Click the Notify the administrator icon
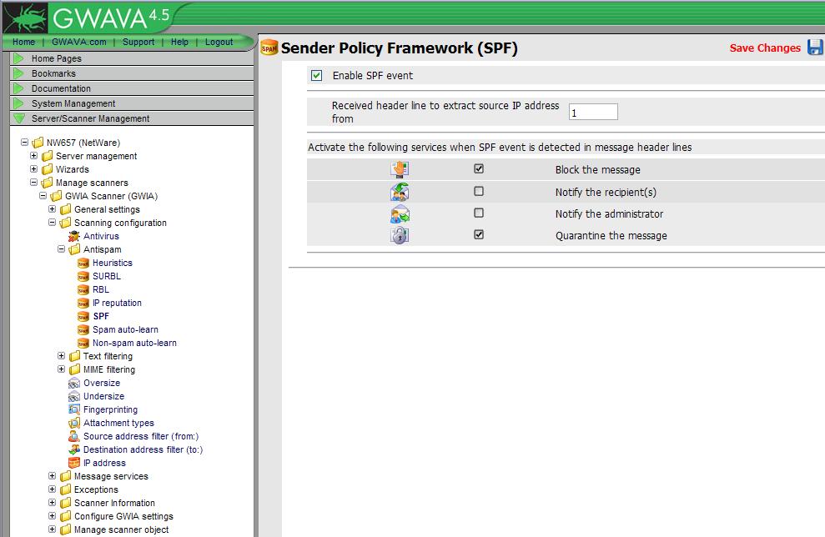Viewport: 825px width, 537px height. click(x=400, y=214)
